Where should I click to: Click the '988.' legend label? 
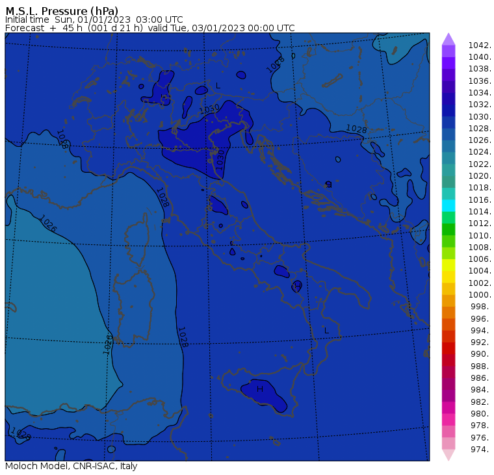[481, 366]
